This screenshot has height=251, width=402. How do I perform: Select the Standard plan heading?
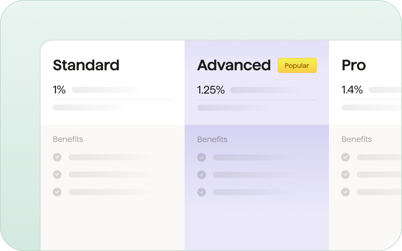click(x=86, y=65)
